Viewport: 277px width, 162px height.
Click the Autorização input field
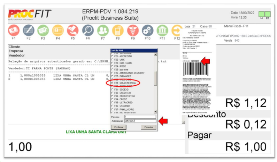[140, 121]
